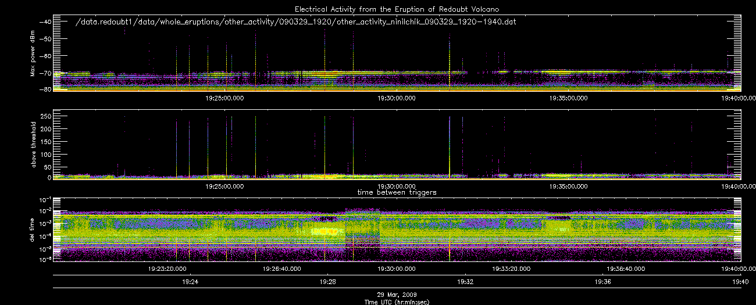Viewport: 756px width, 305px height.
Task: Click the 250 tick on the above threshold axis
Action: click(45, 117)
